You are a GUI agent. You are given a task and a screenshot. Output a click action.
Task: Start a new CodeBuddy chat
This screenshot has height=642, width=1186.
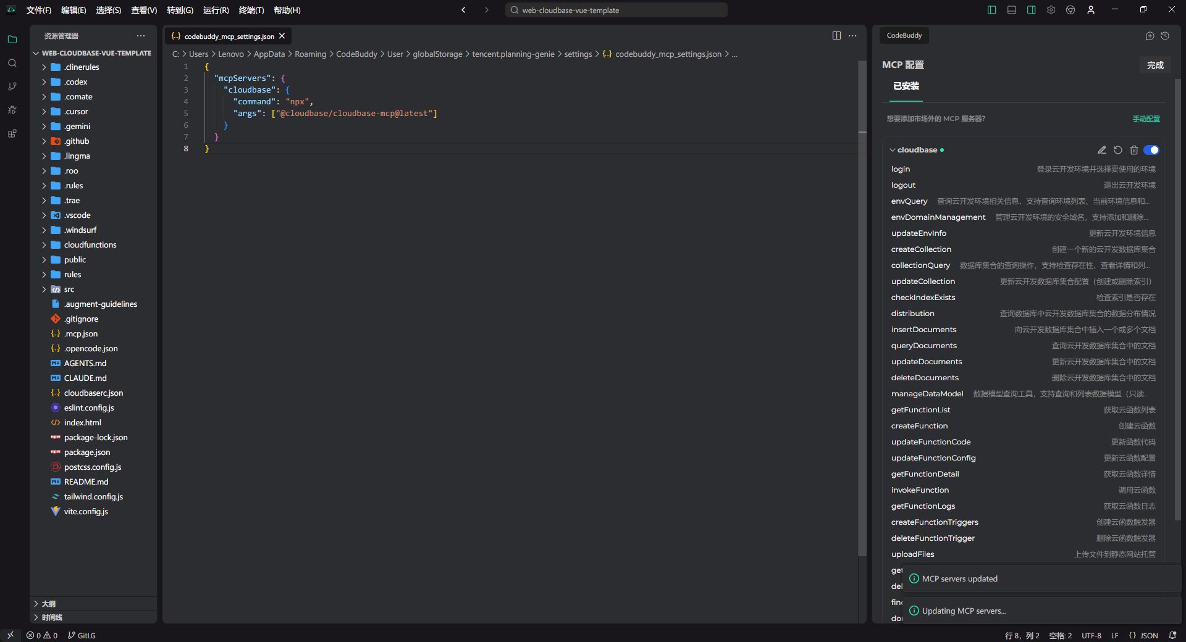(1150, 36)
